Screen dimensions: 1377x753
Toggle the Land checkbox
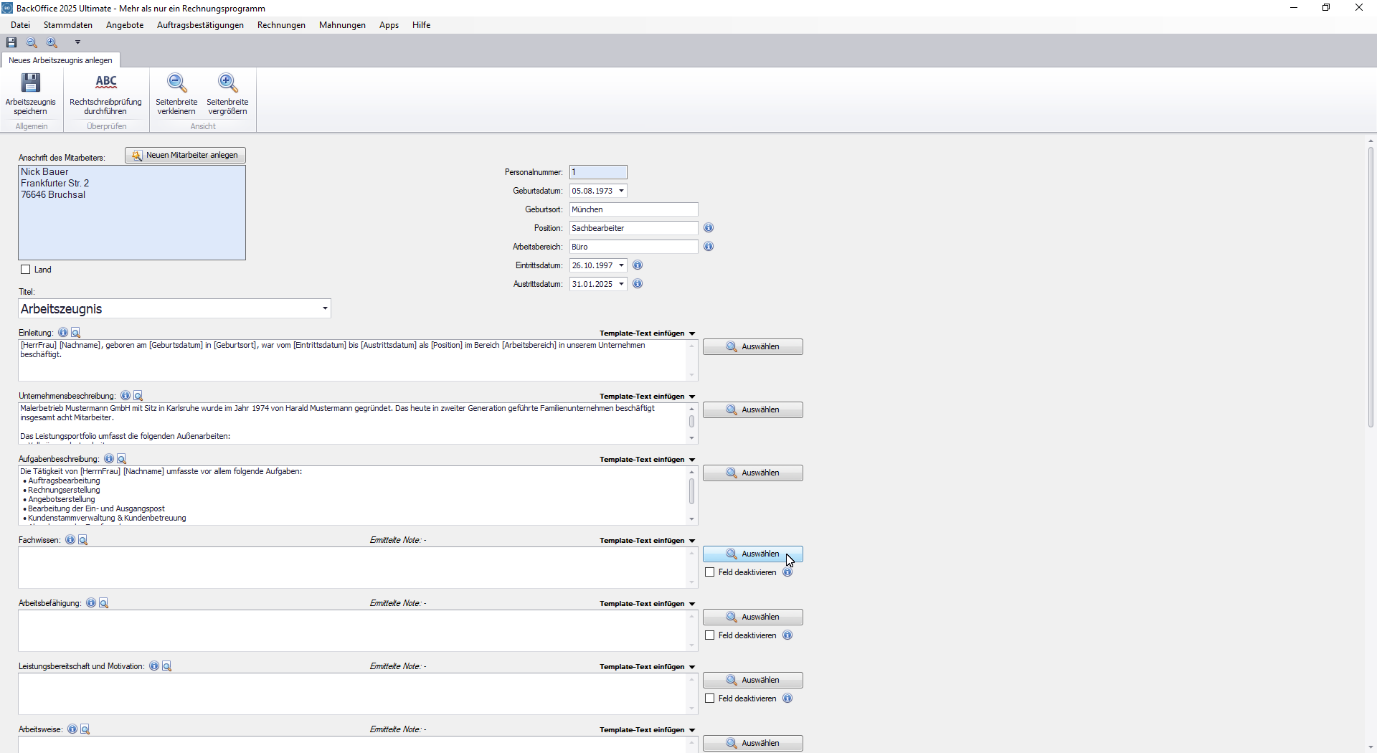point(26,270)
